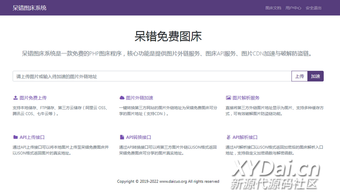This screenshot has height=192, width=340.
Task: Click the 呆错图床系统 brand logo
Action: point(30,8)
